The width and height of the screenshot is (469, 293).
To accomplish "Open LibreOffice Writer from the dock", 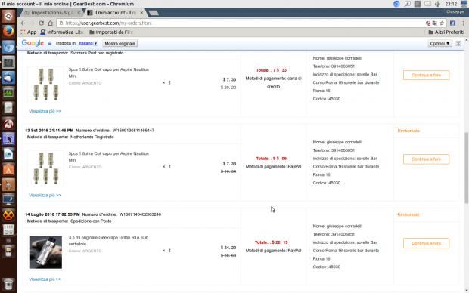I will (8, 154).
